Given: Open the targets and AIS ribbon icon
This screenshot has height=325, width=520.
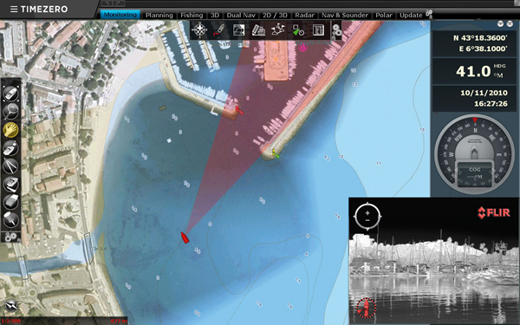Looking at the screenshot, I should pos(298,29).
